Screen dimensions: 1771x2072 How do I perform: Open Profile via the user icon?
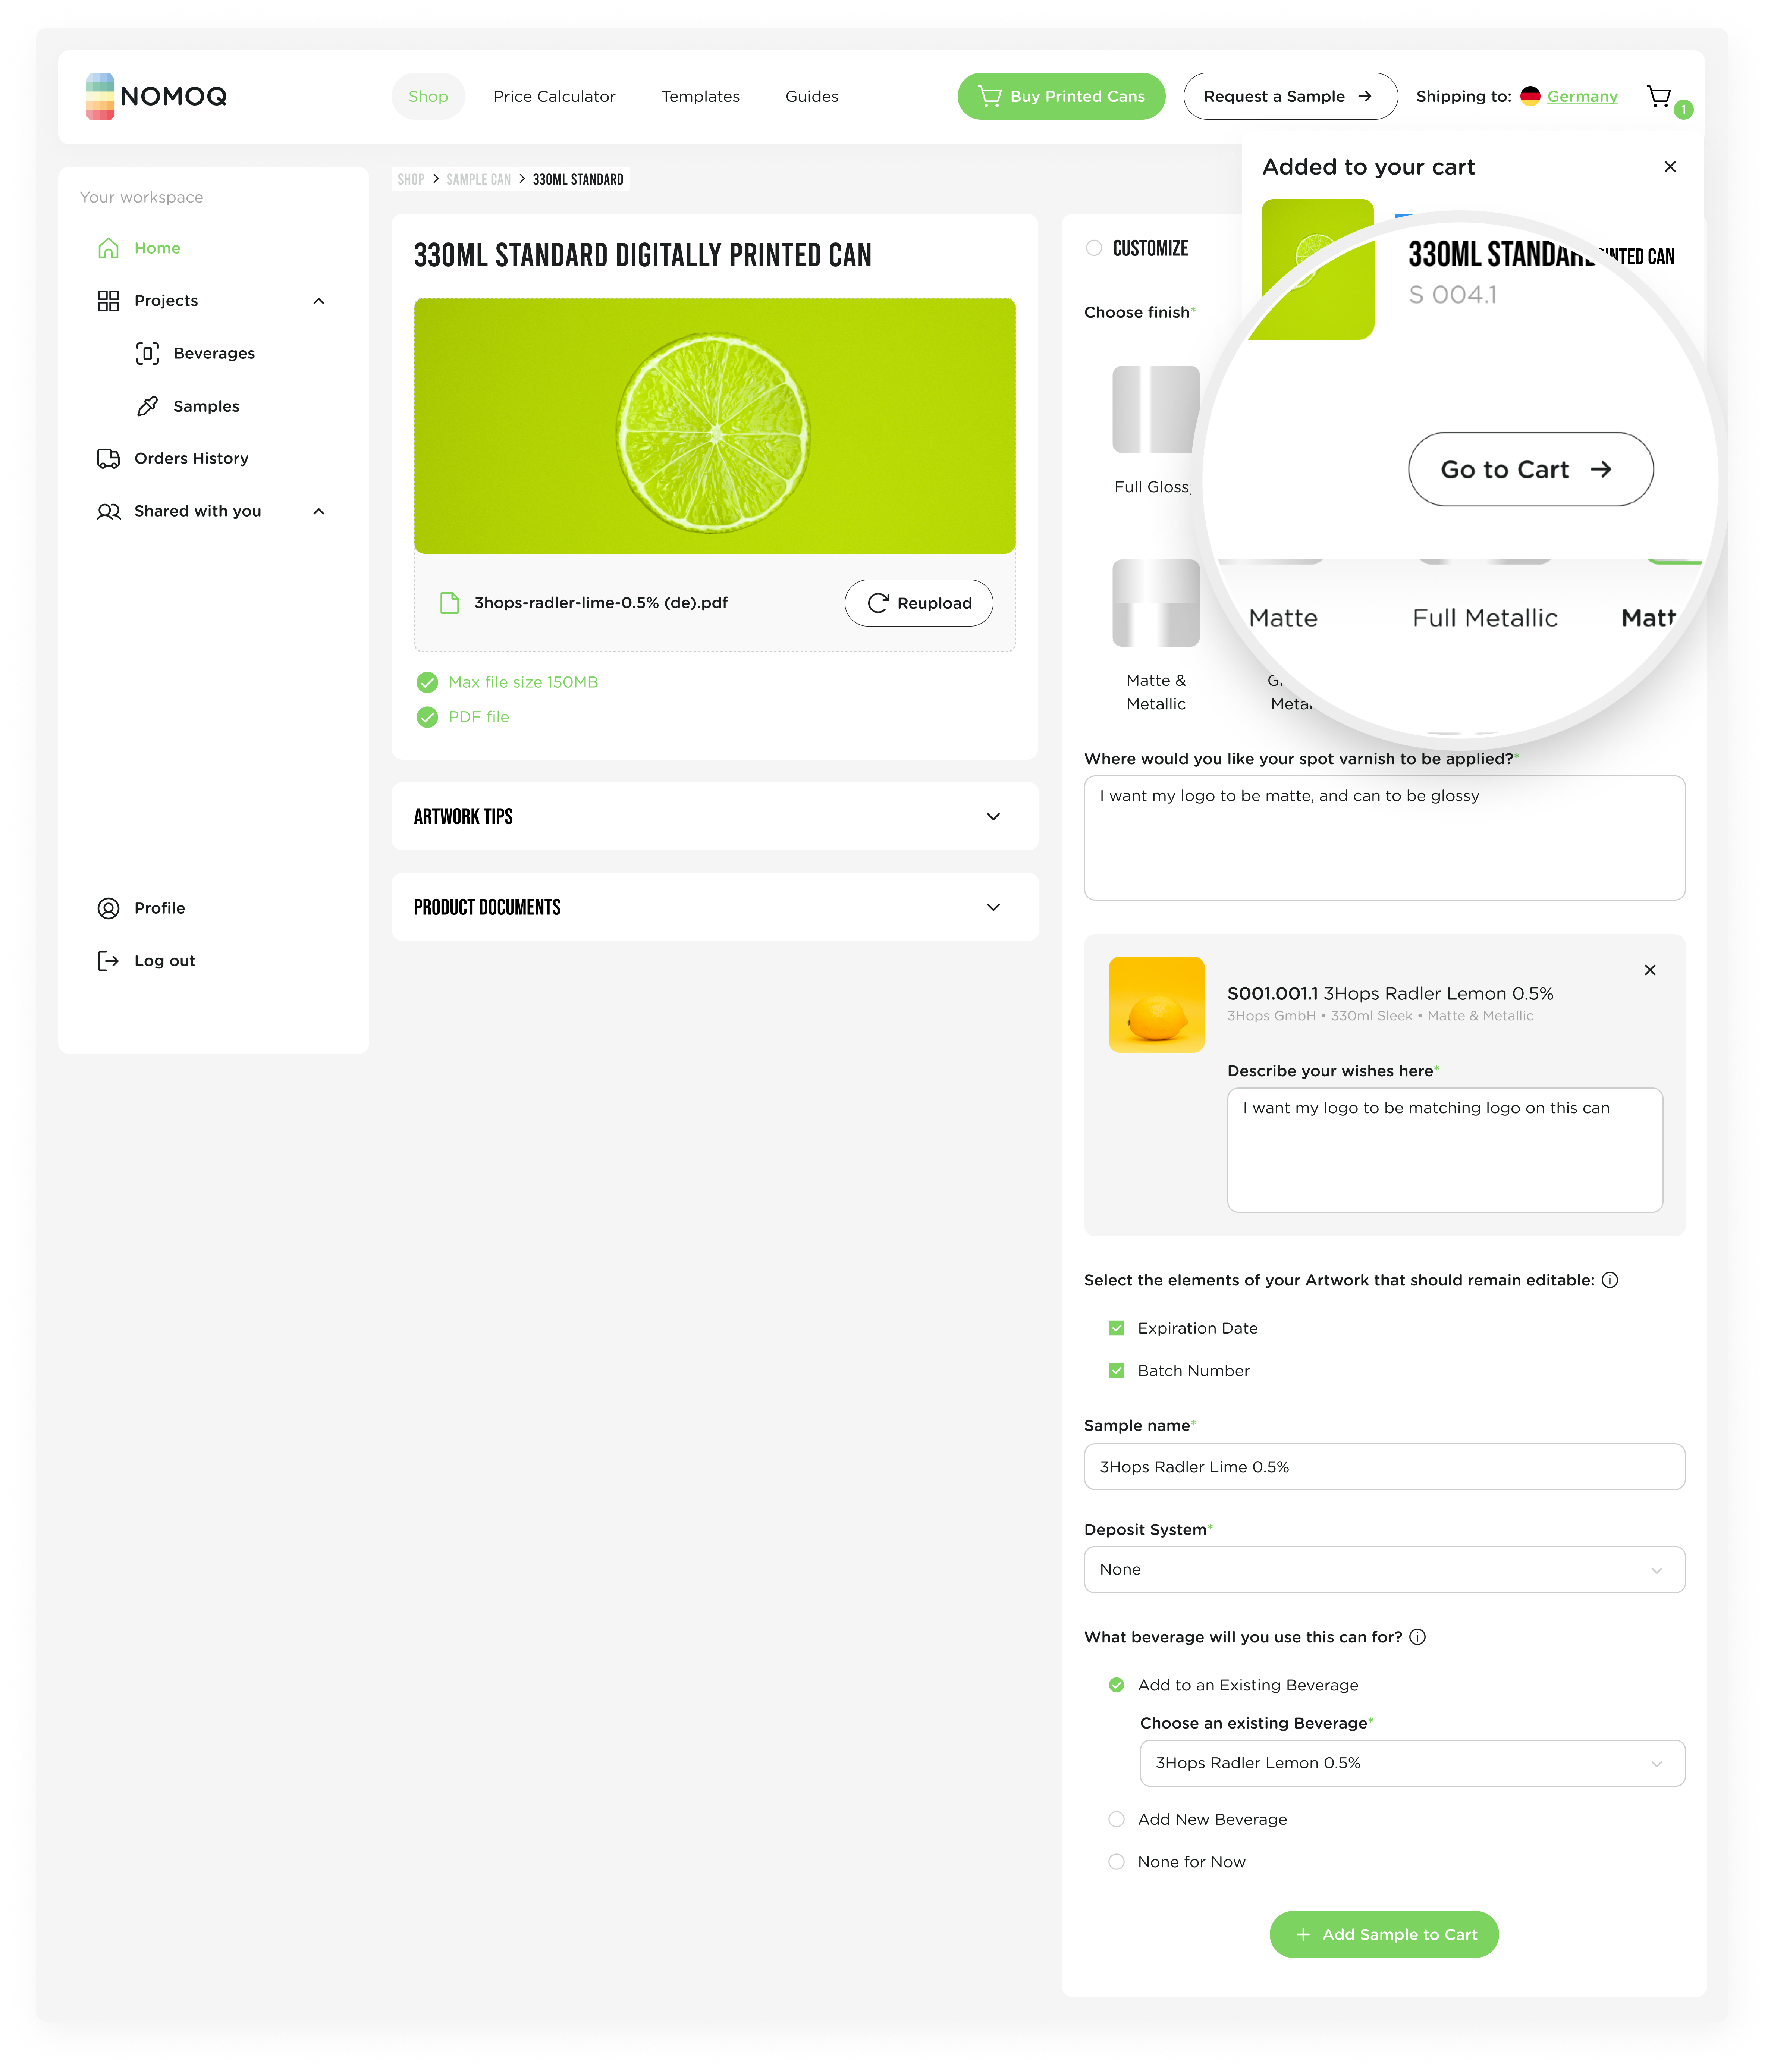coord(108,908)
